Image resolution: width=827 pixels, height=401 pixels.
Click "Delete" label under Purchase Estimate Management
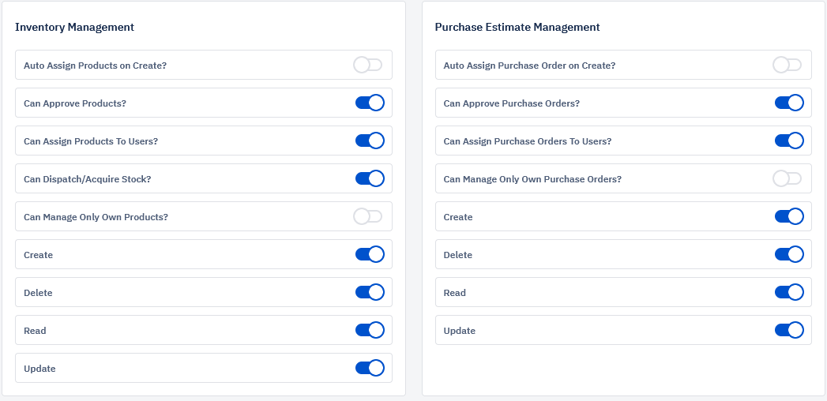click(458, 255)
